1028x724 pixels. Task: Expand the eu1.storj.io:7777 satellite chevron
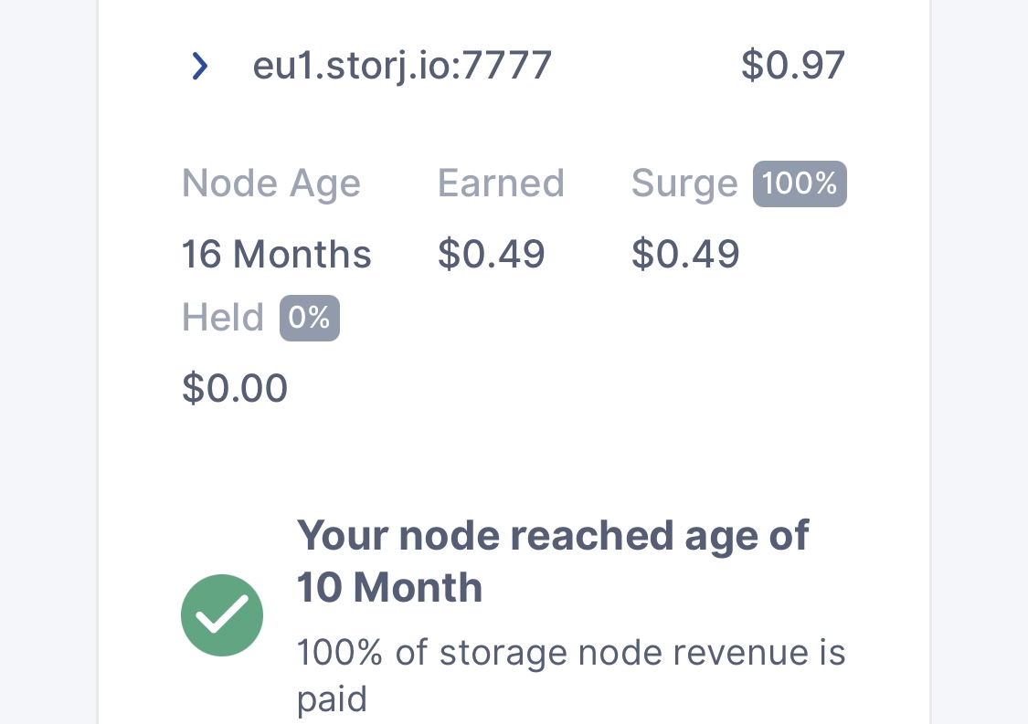click(x=200, y=66)
